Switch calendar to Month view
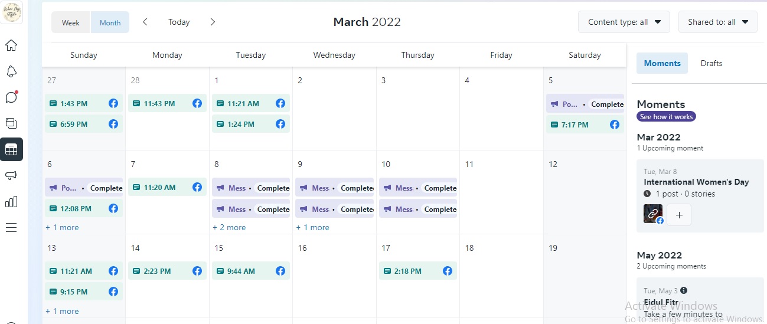Image resolution: width=767 pixels, height=324 pixels. click(x=110, y=22)
